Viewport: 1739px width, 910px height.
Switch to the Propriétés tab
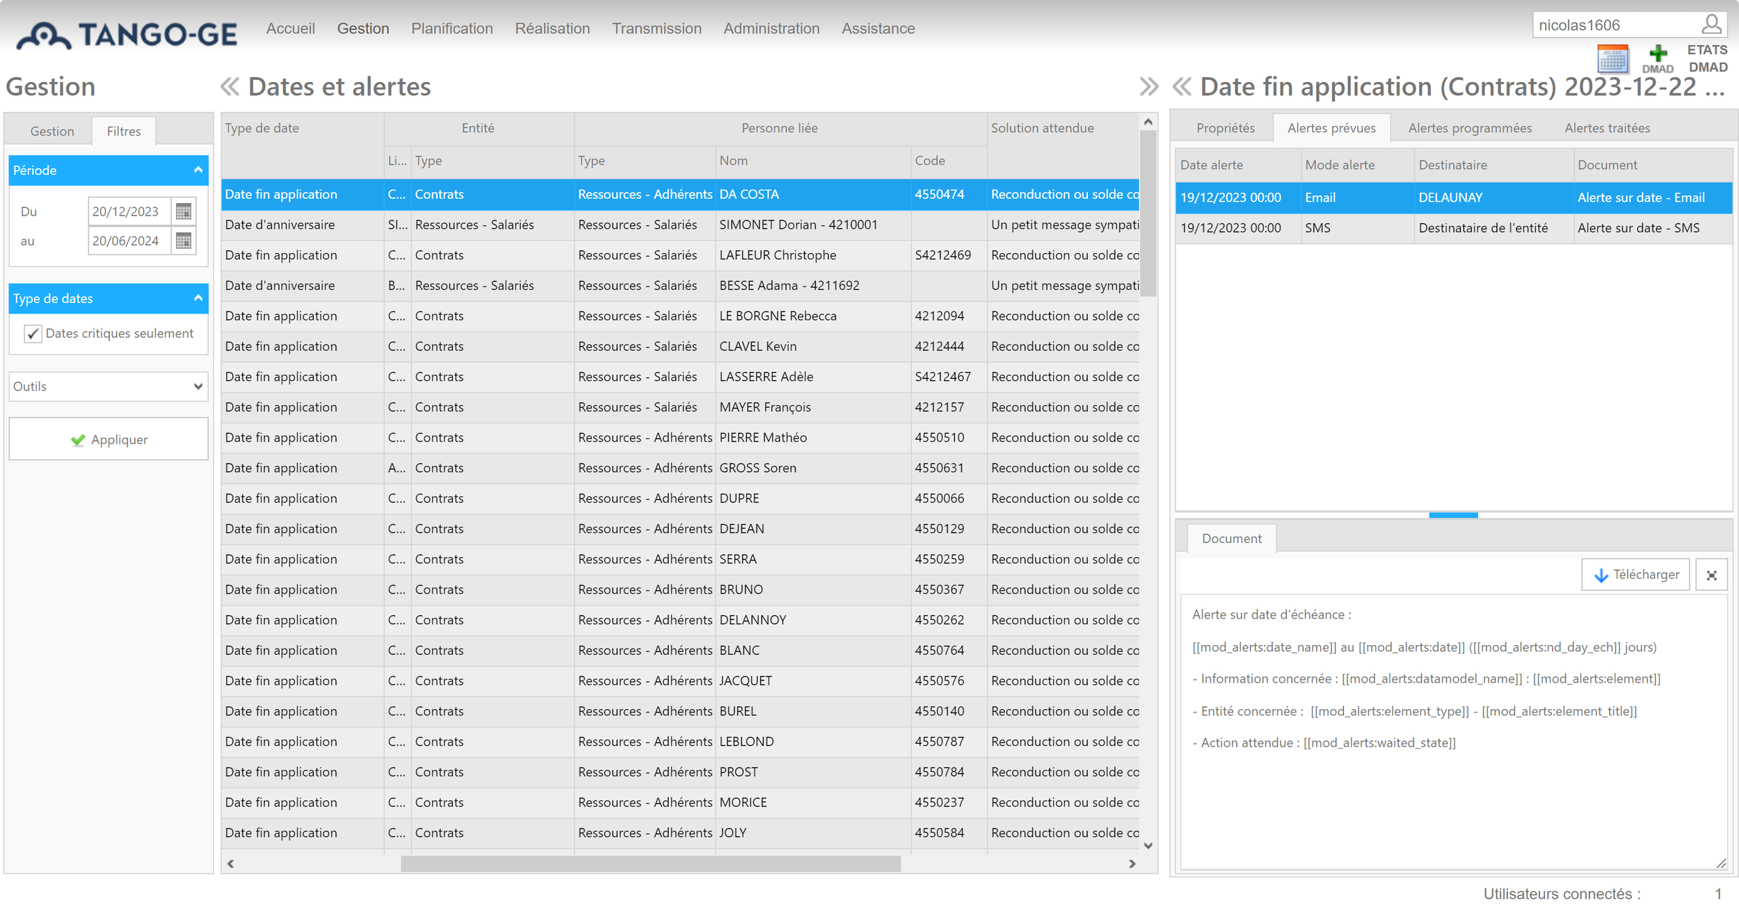(x=1226, y=128)
